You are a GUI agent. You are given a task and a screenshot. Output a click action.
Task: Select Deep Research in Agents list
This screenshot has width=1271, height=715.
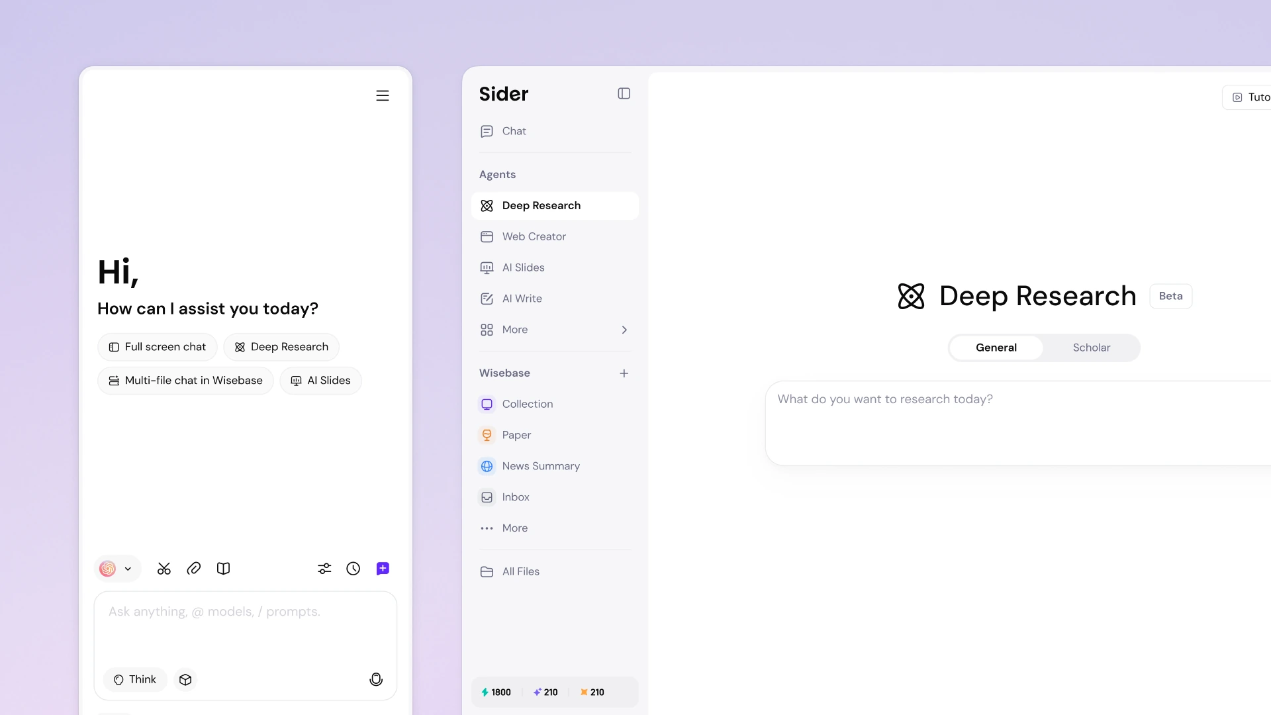(555, 206)
